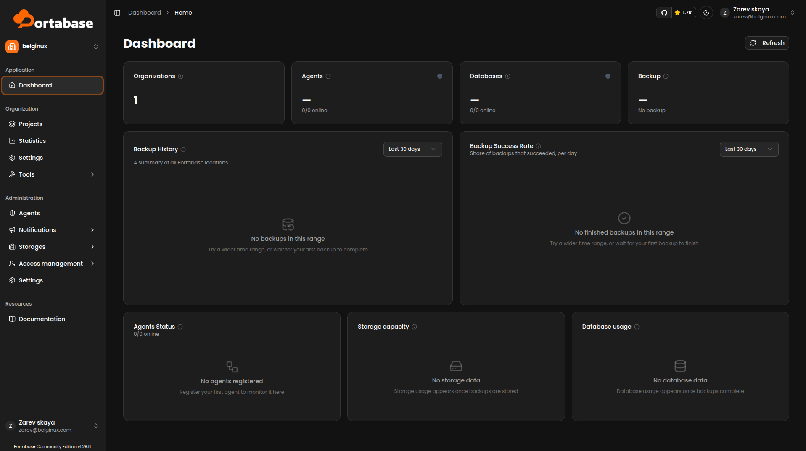Click the Backup Success Rate info icon
Screen dimensions: 806x451
tap(539, 146)
